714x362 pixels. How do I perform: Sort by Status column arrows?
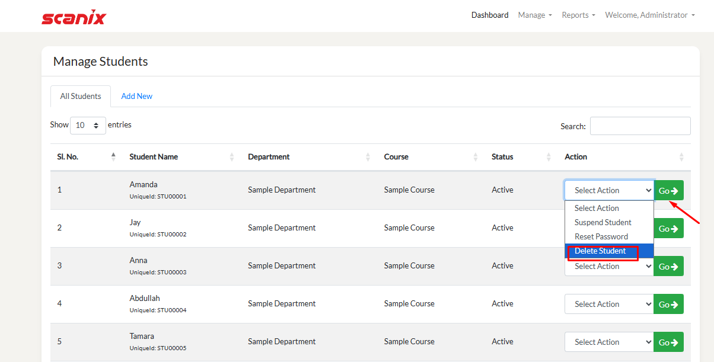(x=549, y=157)
